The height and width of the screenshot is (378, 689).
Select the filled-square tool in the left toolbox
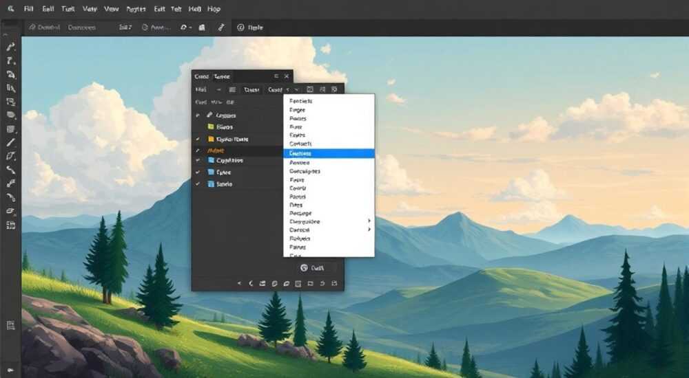pos(10,129)
